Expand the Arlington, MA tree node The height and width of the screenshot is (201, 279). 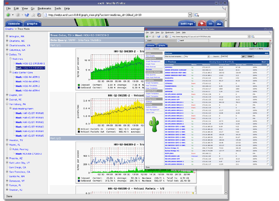[7, 36]
